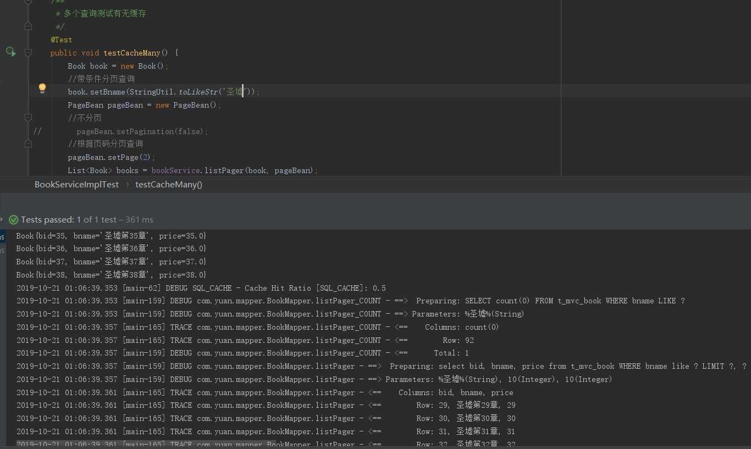Image resolution: width=751 pixels, height=449 pixels.
Task: Click the 'Parameters: %圣墟%(String)' count log line
Action: (270, 314)
